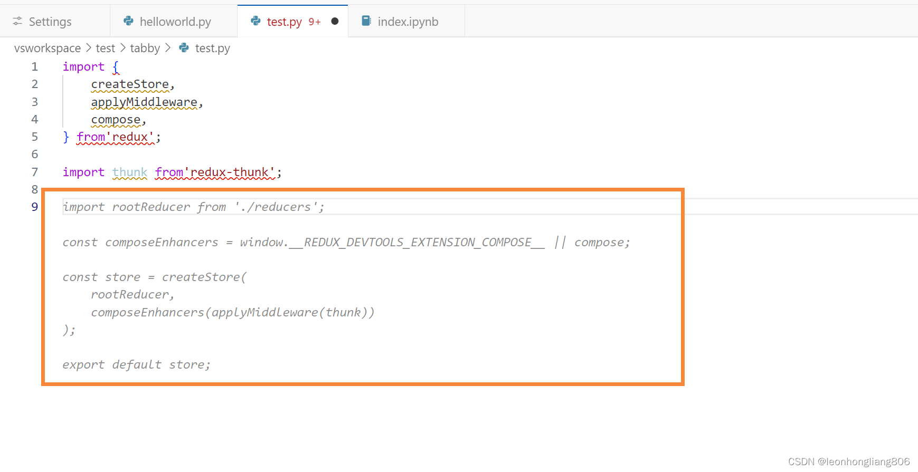The height and width of the screenshot is (472, 918).
Task: Click test.py file in the breadcrumb
Action: pyautogui.click(x=212, y=49)
